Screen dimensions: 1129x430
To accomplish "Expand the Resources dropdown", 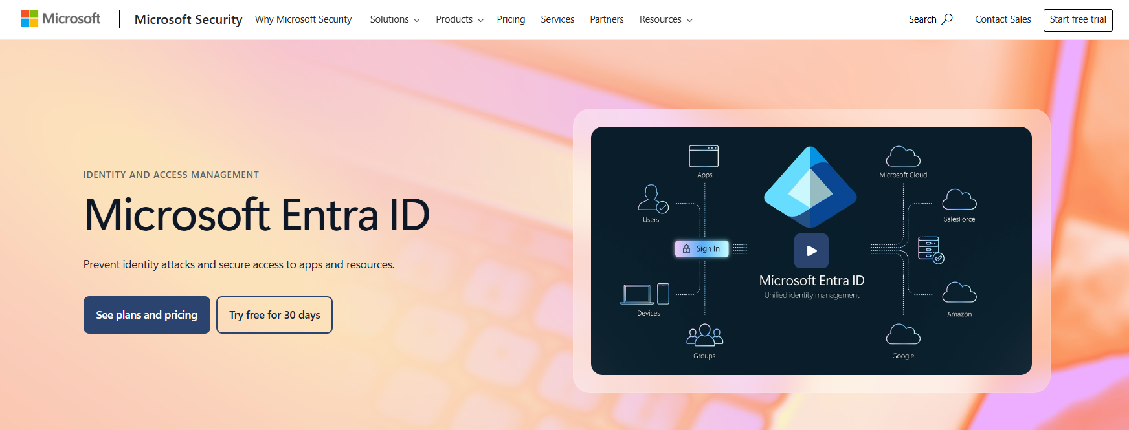I will (x=666, y=19).
